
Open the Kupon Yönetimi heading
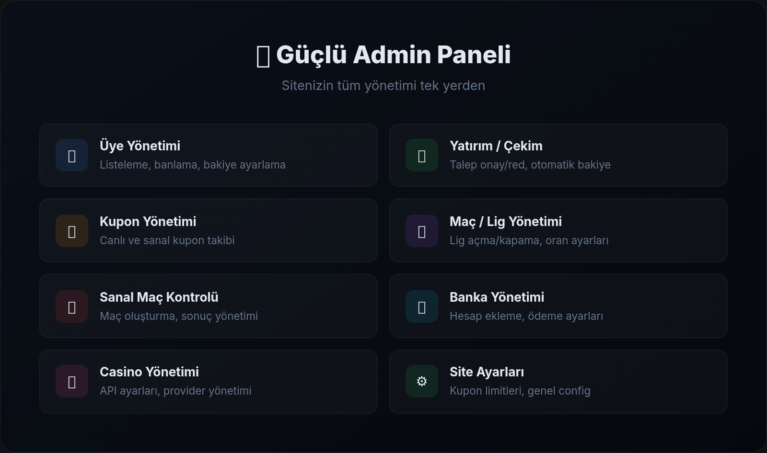coord(148,221)
